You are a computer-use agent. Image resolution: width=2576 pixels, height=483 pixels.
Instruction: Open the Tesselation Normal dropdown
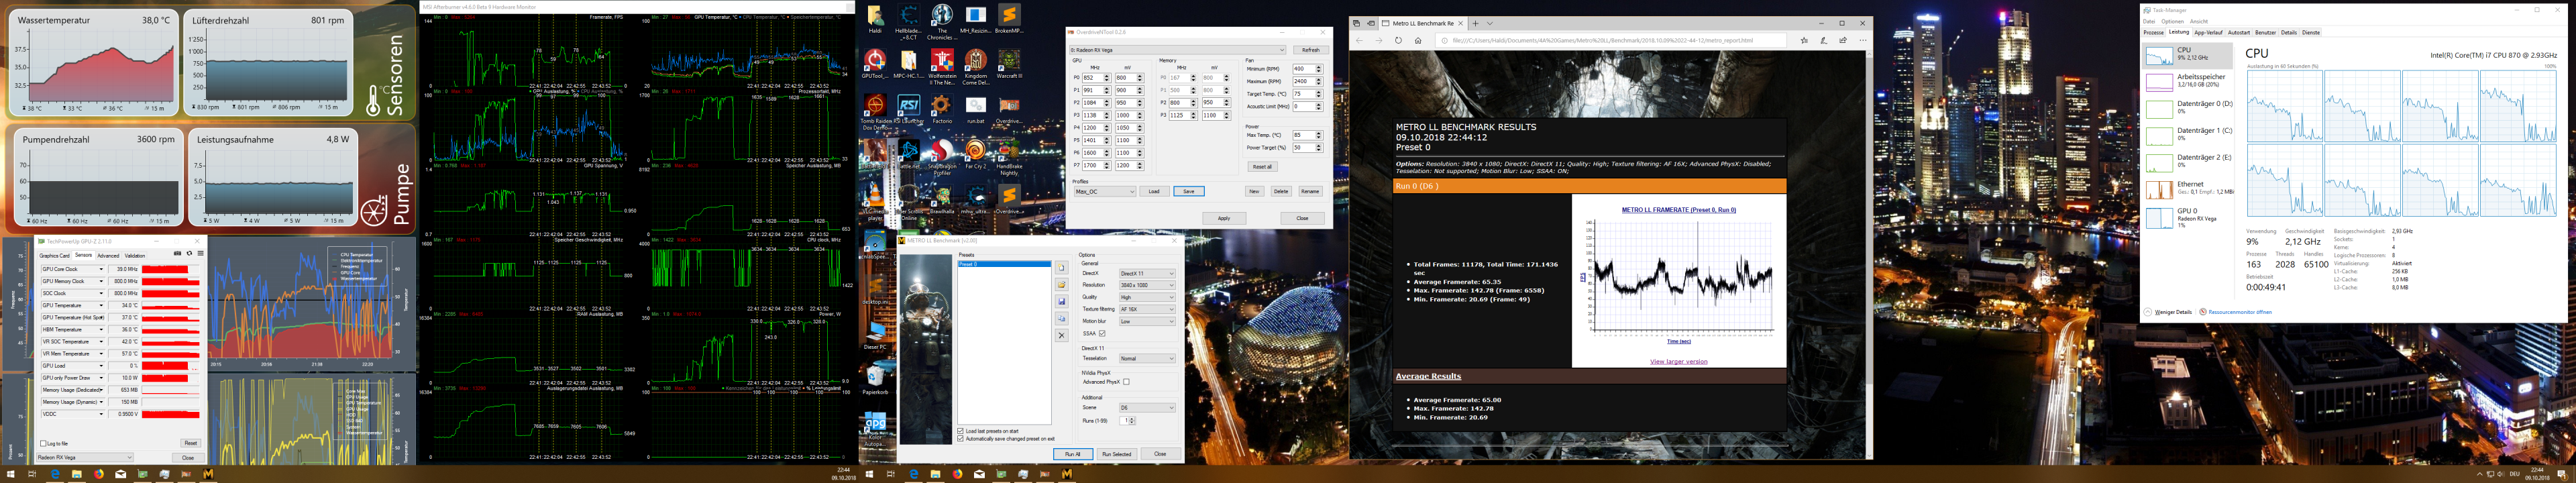1147,358
